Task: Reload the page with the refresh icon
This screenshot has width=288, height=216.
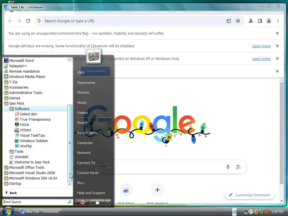Action: click(28, 21)
